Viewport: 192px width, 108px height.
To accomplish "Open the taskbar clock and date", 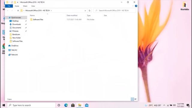I will click(181, 105).
